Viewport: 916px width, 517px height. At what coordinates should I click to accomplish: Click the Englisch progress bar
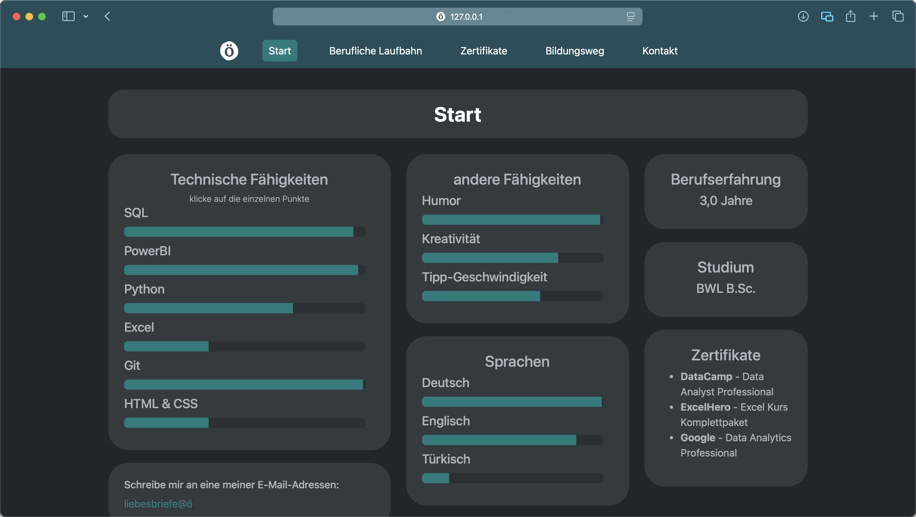513,440
